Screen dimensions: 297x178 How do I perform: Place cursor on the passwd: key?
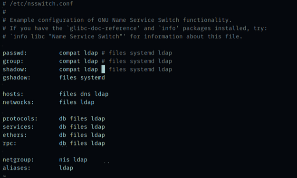coord(15,53)
